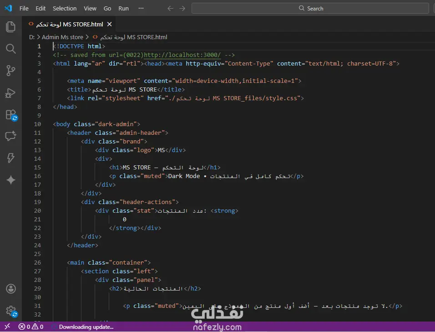Click the lightning bolt activity bar icon
435x332 pixels.
coord(10,158)
